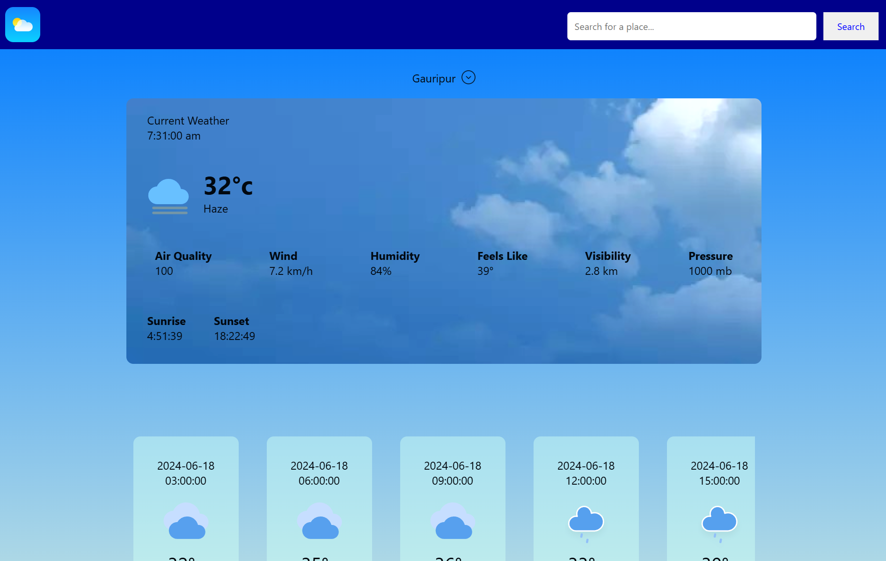The height and width of the screenshot is (561, 886).
Task: Click the Visibility label
Action: 608,256
